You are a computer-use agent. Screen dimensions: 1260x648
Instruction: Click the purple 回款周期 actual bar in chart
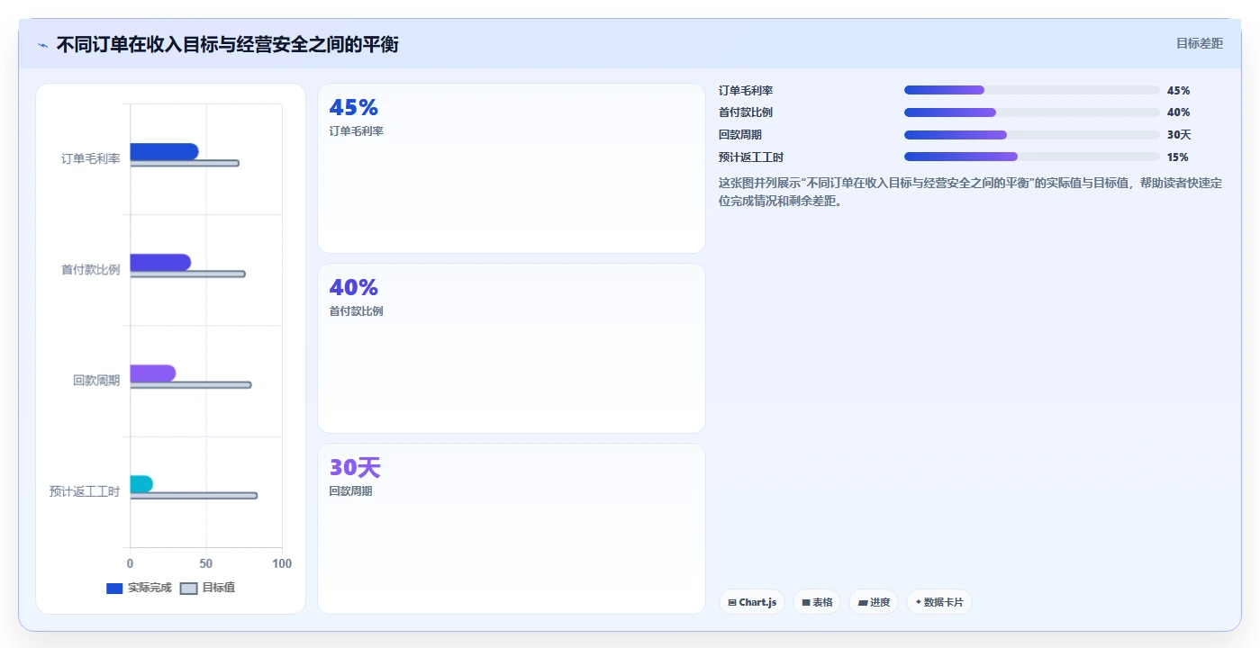[x=153, y=373]
